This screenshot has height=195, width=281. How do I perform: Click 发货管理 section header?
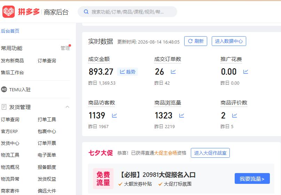coord(36,107)
